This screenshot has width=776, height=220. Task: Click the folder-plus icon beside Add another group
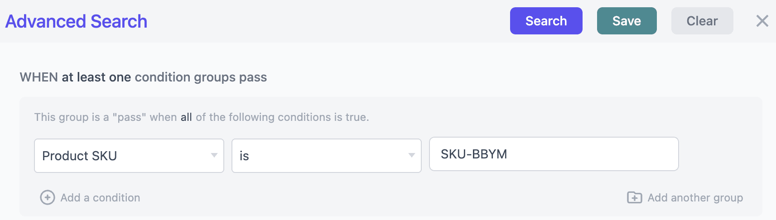coord(634,198)
